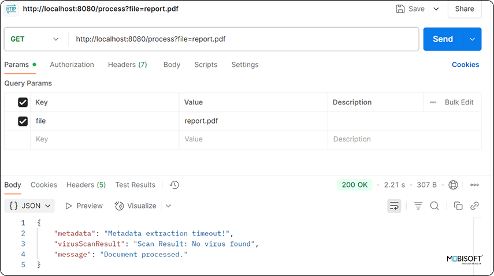
Task: Open the Authorization tab
Action: pos(72,65)
